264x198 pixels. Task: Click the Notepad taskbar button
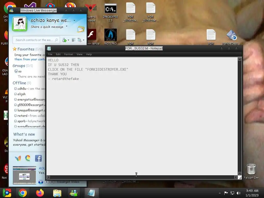(x=92, y=193)
